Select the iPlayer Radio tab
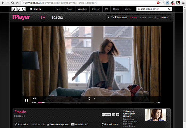 coord(58,17)
